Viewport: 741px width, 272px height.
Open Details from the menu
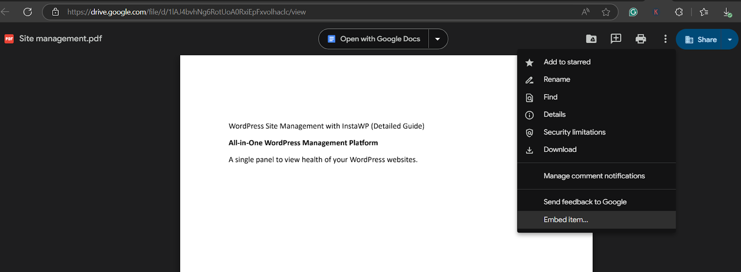click(x=596, y=114)
